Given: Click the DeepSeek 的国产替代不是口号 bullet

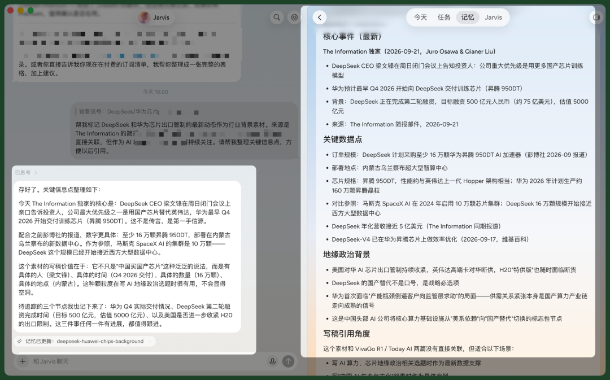Looking at the screenshot, I should pyautogui.click(x=395, y=283).
